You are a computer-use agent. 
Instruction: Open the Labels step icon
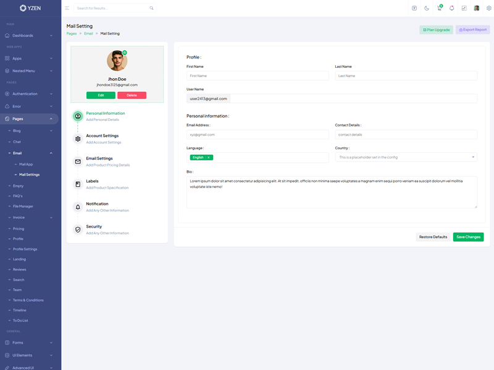point(78,184)
